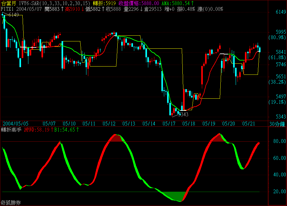Click the 80.00 oscillator level label

(279, 141)
